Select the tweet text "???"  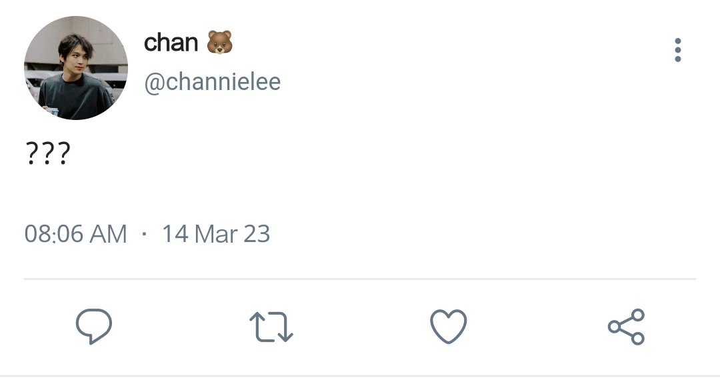click(48, 153)
